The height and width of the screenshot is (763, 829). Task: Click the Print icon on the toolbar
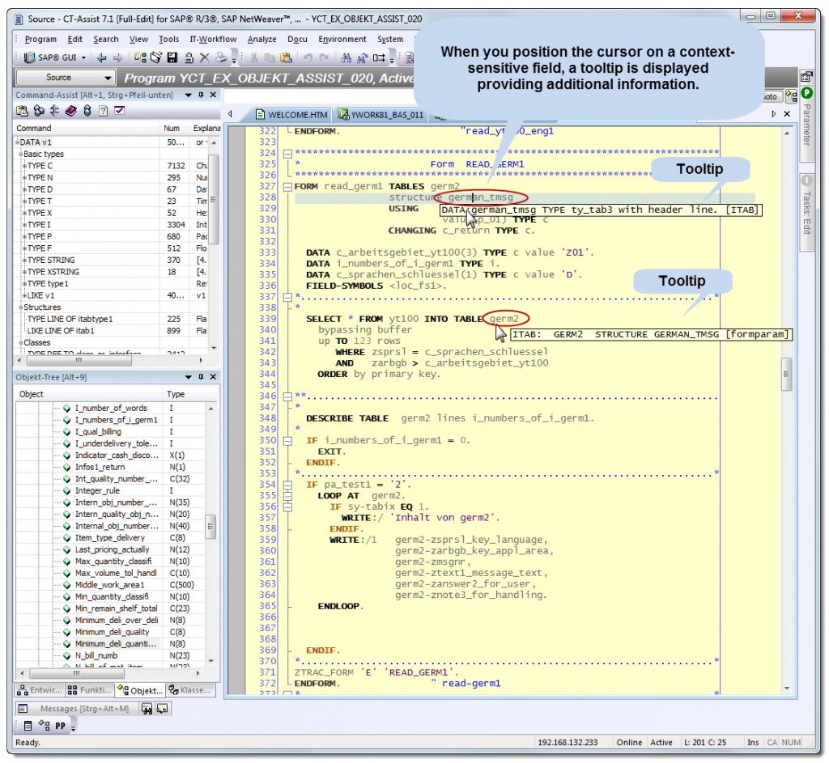point(222,57)
